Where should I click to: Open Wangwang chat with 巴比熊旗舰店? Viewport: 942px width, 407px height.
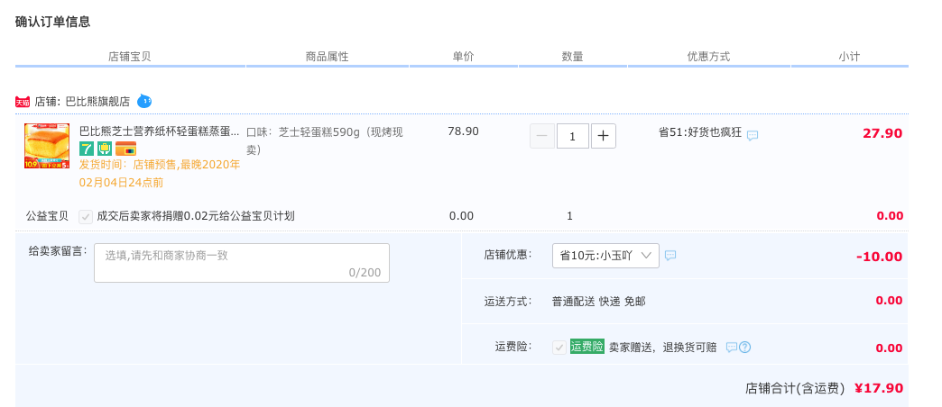[x=144, y=102]
